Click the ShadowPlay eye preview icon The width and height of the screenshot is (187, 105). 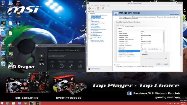[41, 59]
